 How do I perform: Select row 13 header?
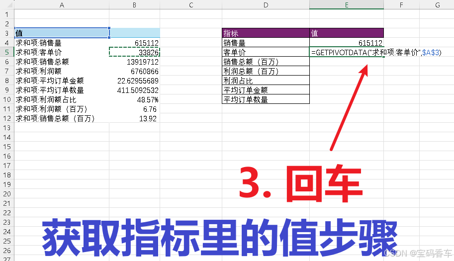[7, 128]
